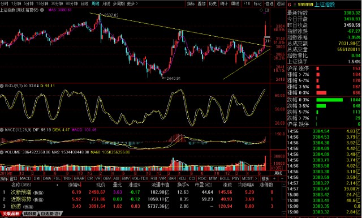Image resolution: width=362 pixels, height=218 pixels.
Task: Click the minus icon next to 模板
Action: tap(282, 179)
